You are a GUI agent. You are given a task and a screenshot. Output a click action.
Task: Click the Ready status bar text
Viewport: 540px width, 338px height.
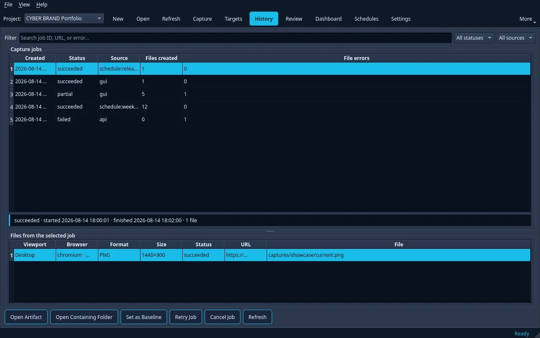click(522, 333)
